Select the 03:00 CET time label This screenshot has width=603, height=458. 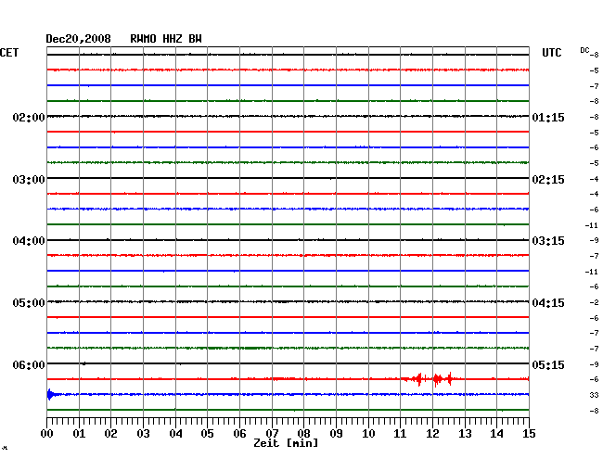click(29, 180)
